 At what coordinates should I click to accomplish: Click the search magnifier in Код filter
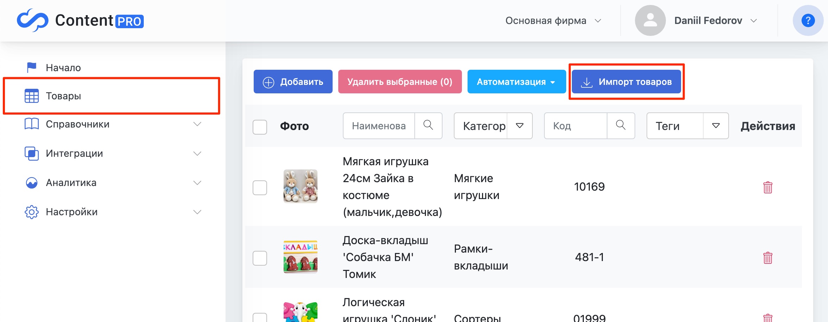pyautogui.click(x=620, y=125)
